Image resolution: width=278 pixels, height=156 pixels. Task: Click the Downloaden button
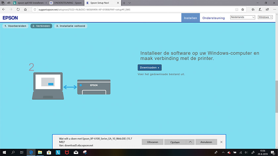[150, 68]
